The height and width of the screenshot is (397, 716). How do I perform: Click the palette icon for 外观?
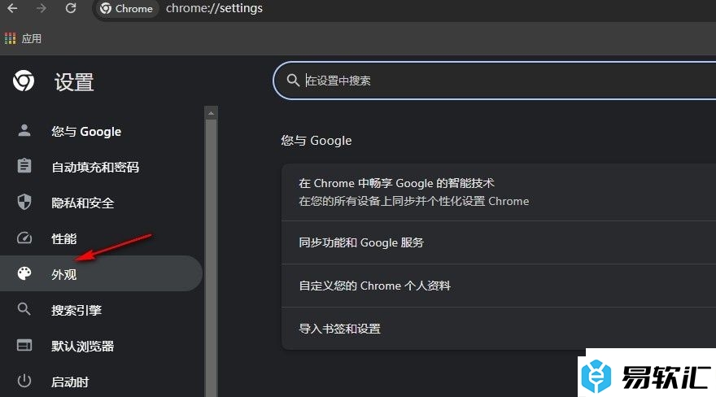[x=24, y=273]
